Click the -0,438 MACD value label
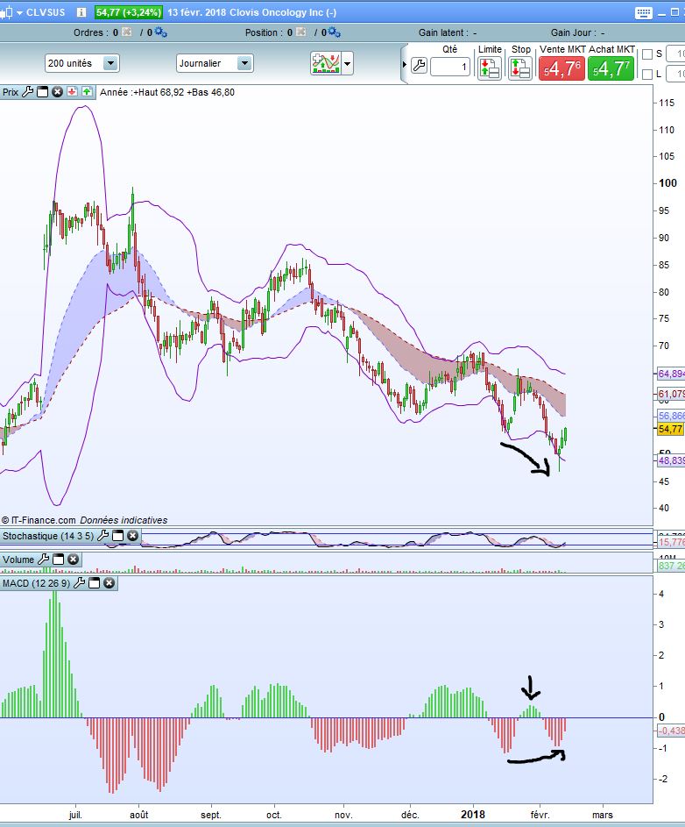The width and height of the screenshot is (685, 827). click(x=671, y=731)
